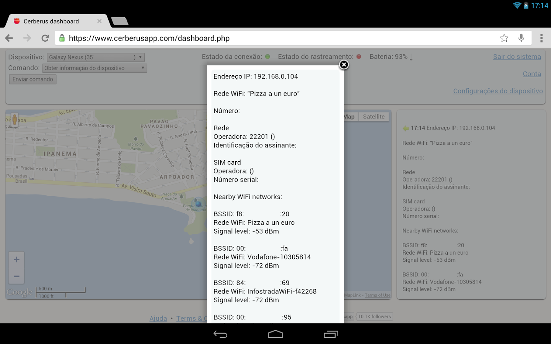Open the Comando dropdown menu
The height and width of the screenshot is (344, 551).
pos(94,68)
